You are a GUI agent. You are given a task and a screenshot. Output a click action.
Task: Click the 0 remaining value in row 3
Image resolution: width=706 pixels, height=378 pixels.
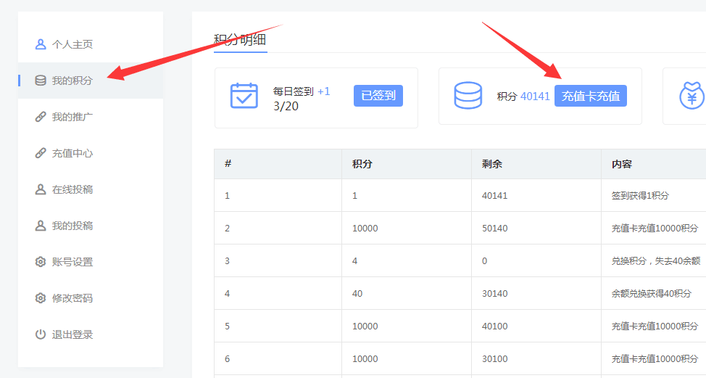pyautogui.click(x=484, y=261)
